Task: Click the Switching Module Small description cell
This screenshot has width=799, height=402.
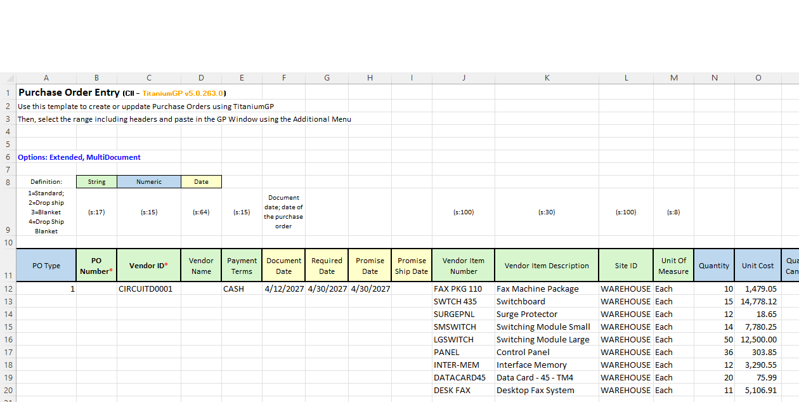Action: 547,327
